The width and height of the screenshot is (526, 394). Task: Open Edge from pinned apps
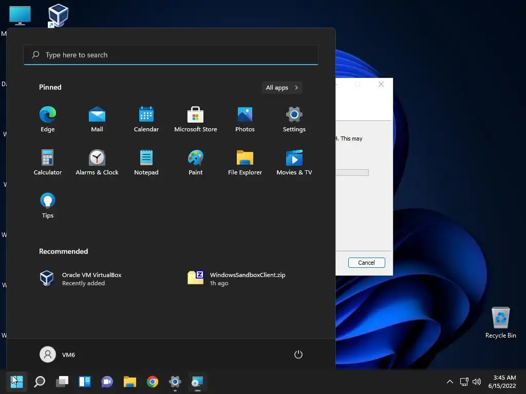click(x=48, y=119)
